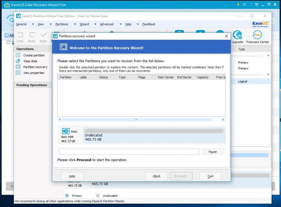Click the Unallocated legend swatch
Screen dimensions: 281x207
click(98, 196)
